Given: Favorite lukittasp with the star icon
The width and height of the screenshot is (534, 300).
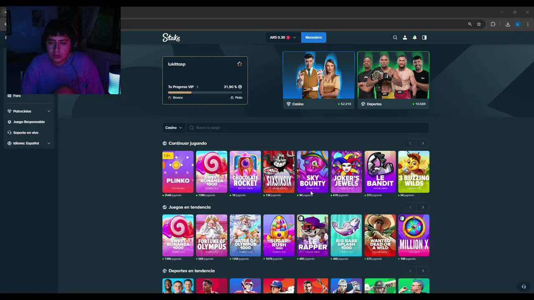Looking at the screenshot, I should click(239, 64).
